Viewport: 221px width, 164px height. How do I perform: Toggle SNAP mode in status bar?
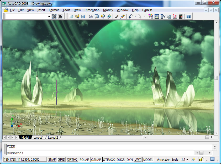point(52,160)
